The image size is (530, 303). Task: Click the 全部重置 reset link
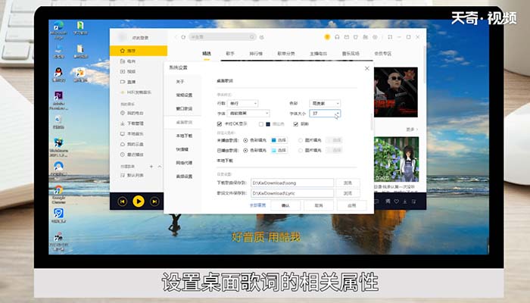tap(257, 205)
